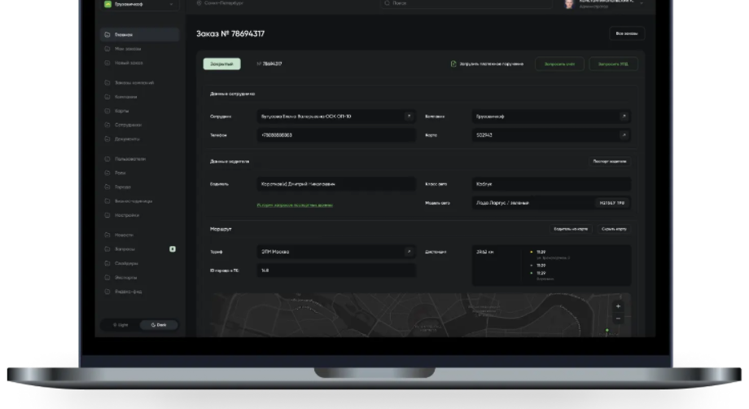Image resolution: width=749 pixels, height=409 pixels.
Task: Click the Все заказы button
Action: (627, 33)
